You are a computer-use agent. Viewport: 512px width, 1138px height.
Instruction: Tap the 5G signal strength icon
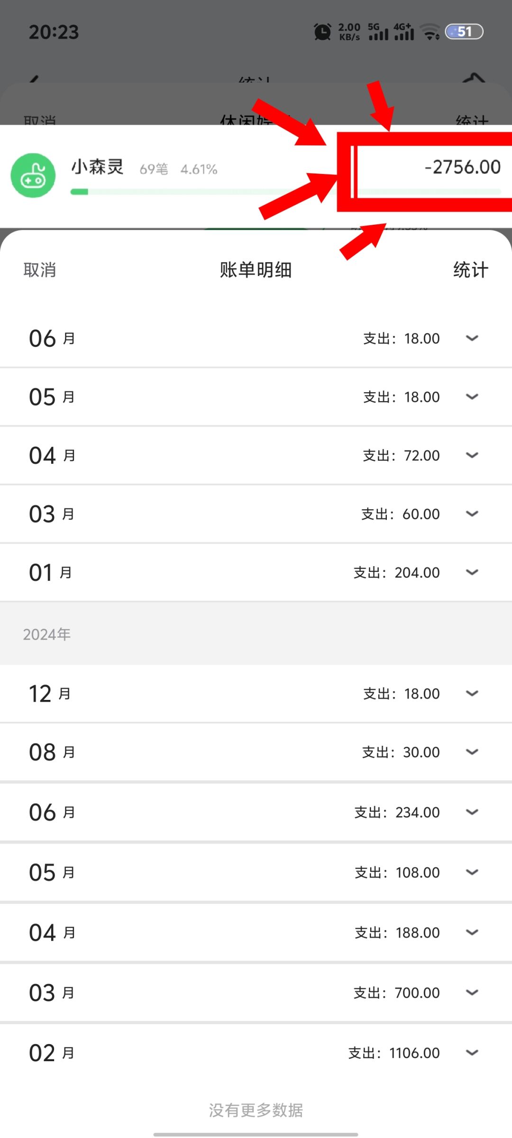(x=378, y=32)
